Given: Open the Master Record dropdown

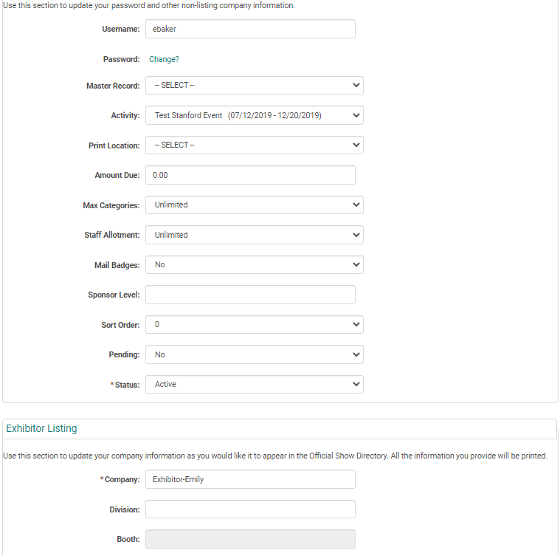Looking at the screenshot, I should [x=254, y=86].
